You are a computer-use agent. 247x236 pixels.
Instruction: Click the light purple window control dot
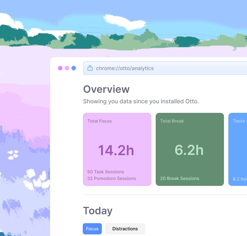[67, 68]
